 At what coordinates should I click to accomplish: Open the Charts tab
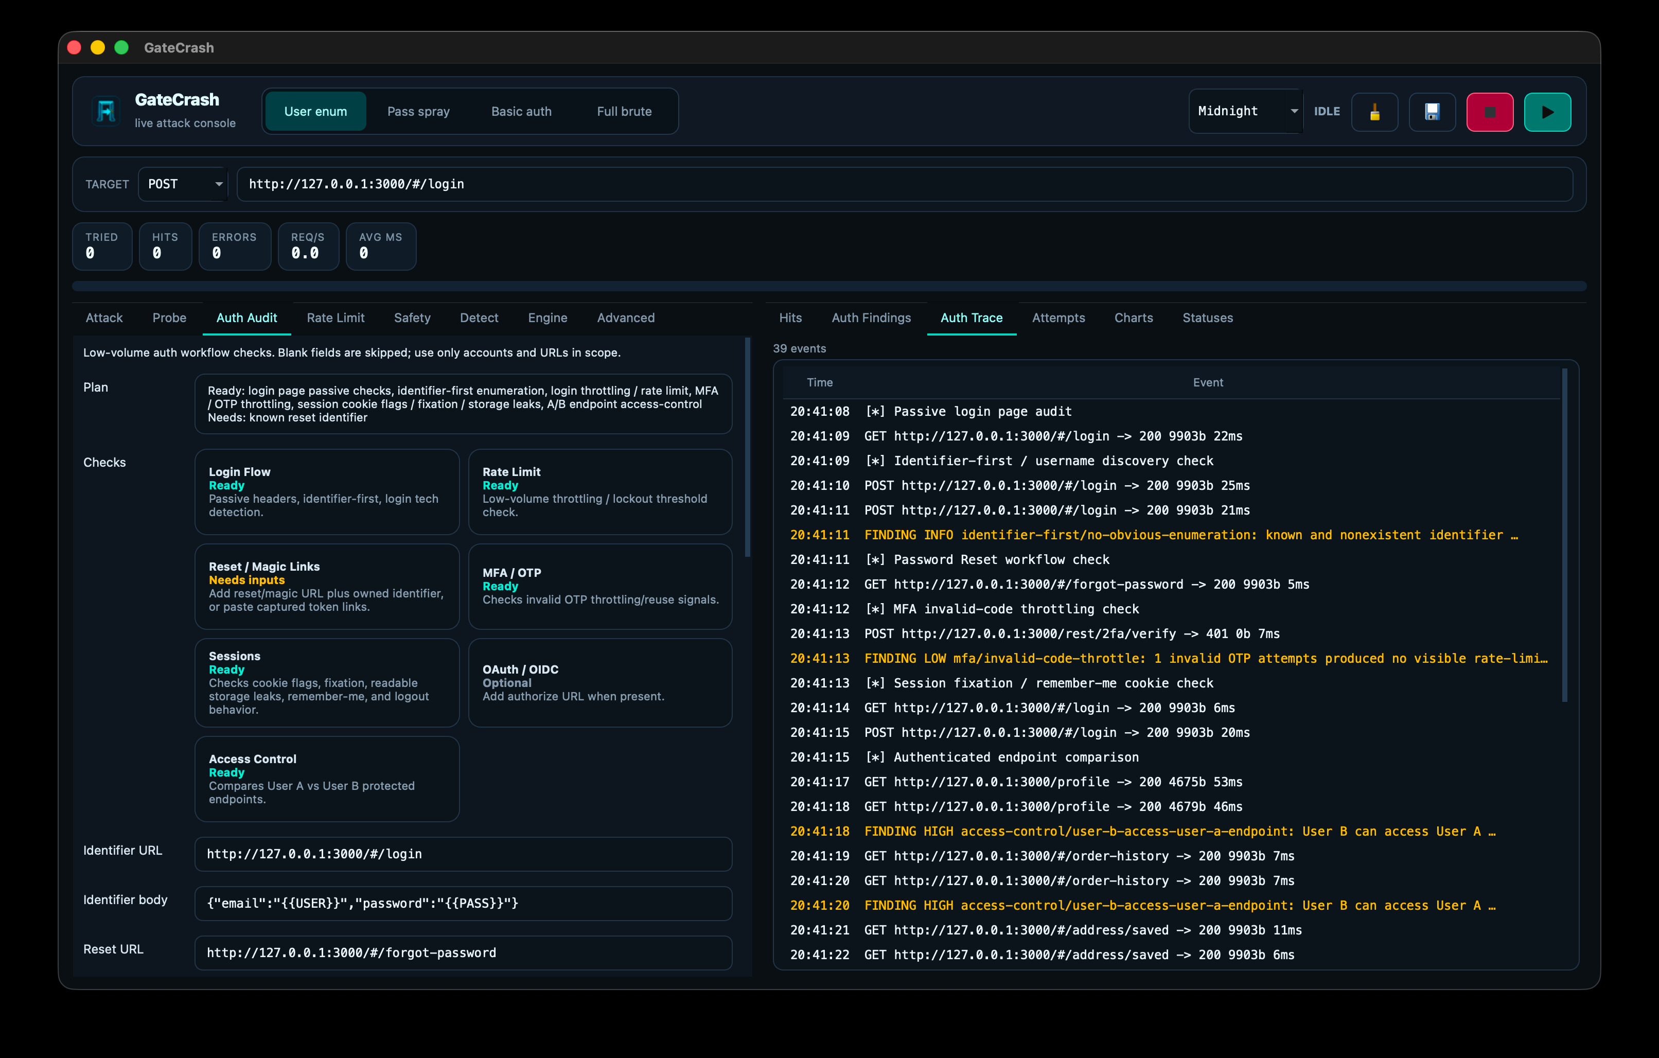(x=1133, y=318)
